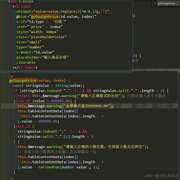Viewport: 180px width, 180px height.
Task: Click the placeholder="输入商品价格" attribute
Action: tap(43, 57)
